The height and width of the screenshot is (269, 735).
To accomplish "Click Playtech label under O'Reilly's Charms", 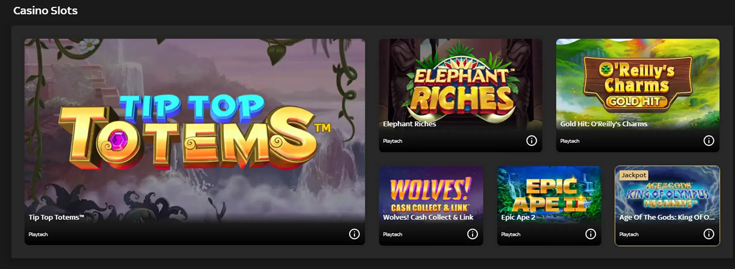I will [570, 141].
